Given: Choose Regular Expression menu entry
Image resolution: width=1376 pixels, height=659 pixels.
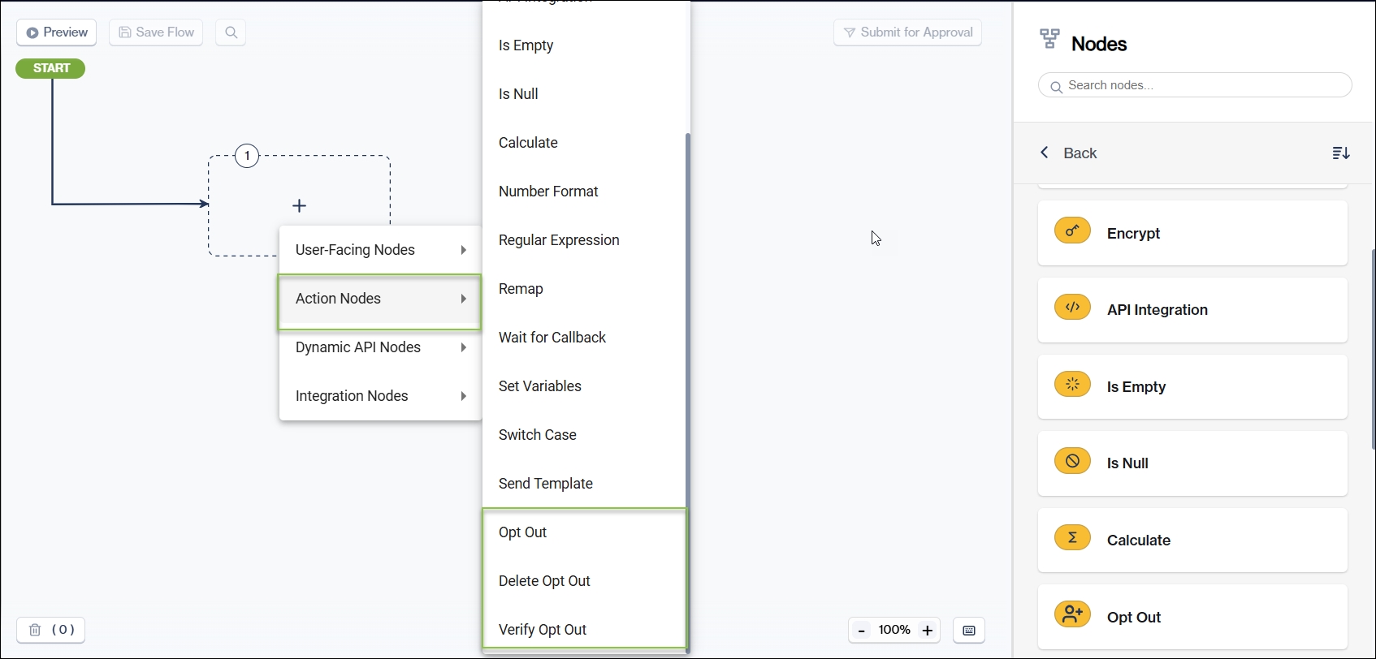Looking at the screenshot, I should [559, 240].
